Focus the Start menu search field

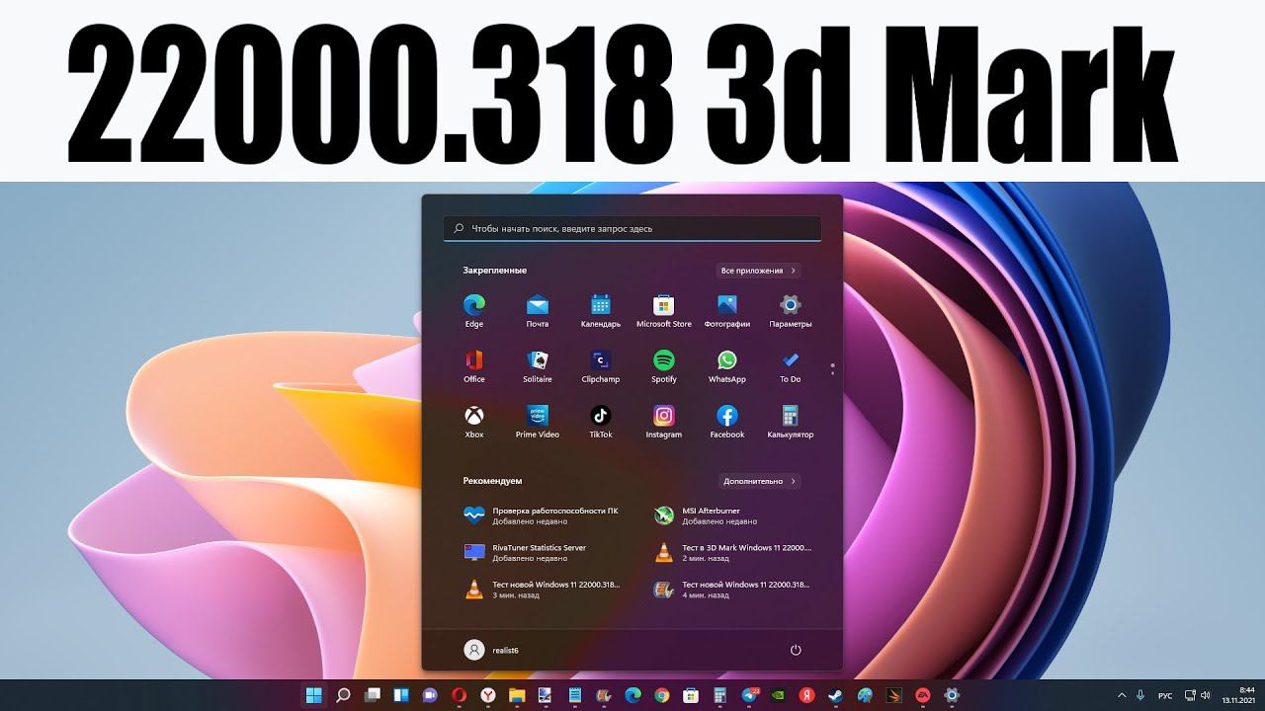(x=632, y=228)
